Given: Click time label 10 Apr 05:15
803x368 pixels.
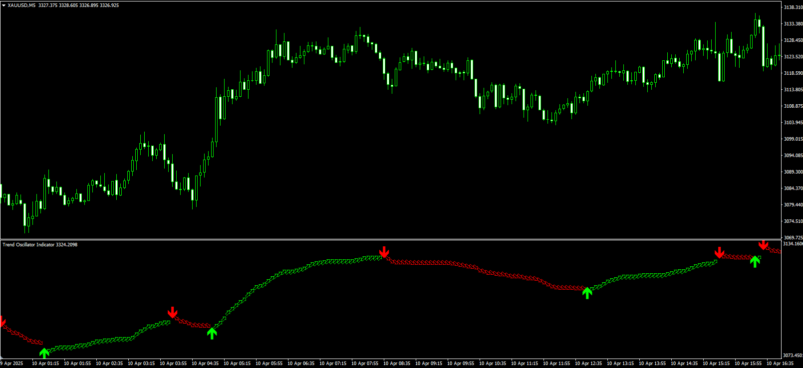Looking at the screenshot, I should coord(237,364).
